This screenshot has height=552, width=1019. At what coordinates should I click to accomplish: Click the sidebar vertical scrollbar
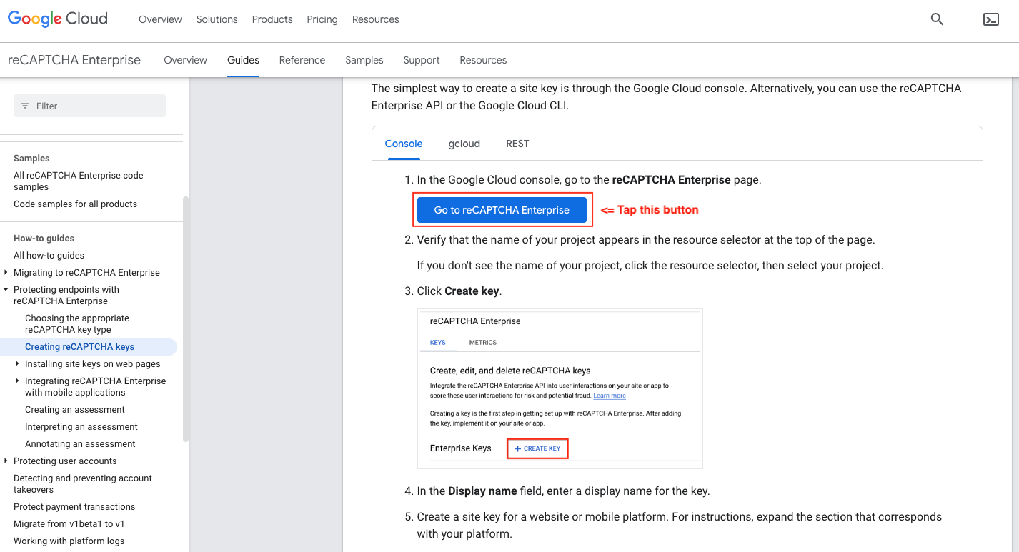186,321
